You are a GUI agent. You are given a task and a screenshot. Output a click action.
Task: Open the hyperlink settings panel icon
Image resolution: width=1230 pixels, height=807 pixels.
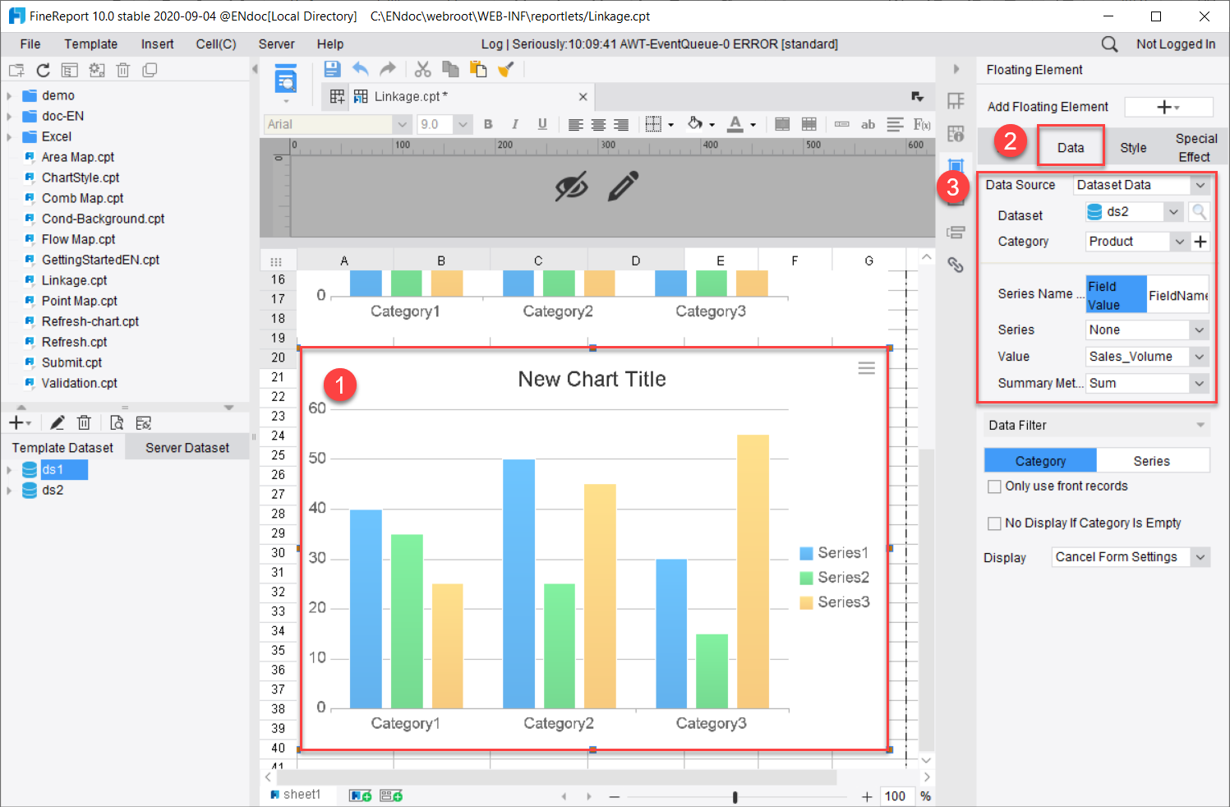tap(956, 265)
